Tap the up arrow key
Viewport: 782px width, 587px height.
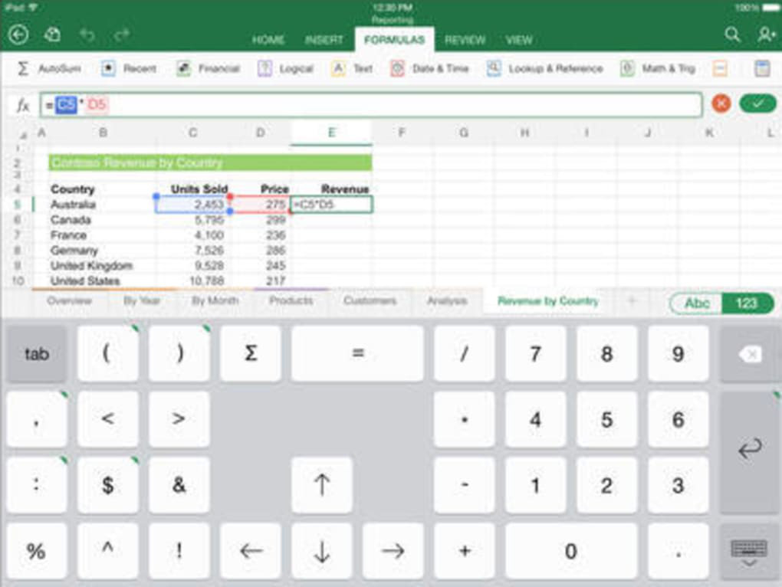click(322, 485)
